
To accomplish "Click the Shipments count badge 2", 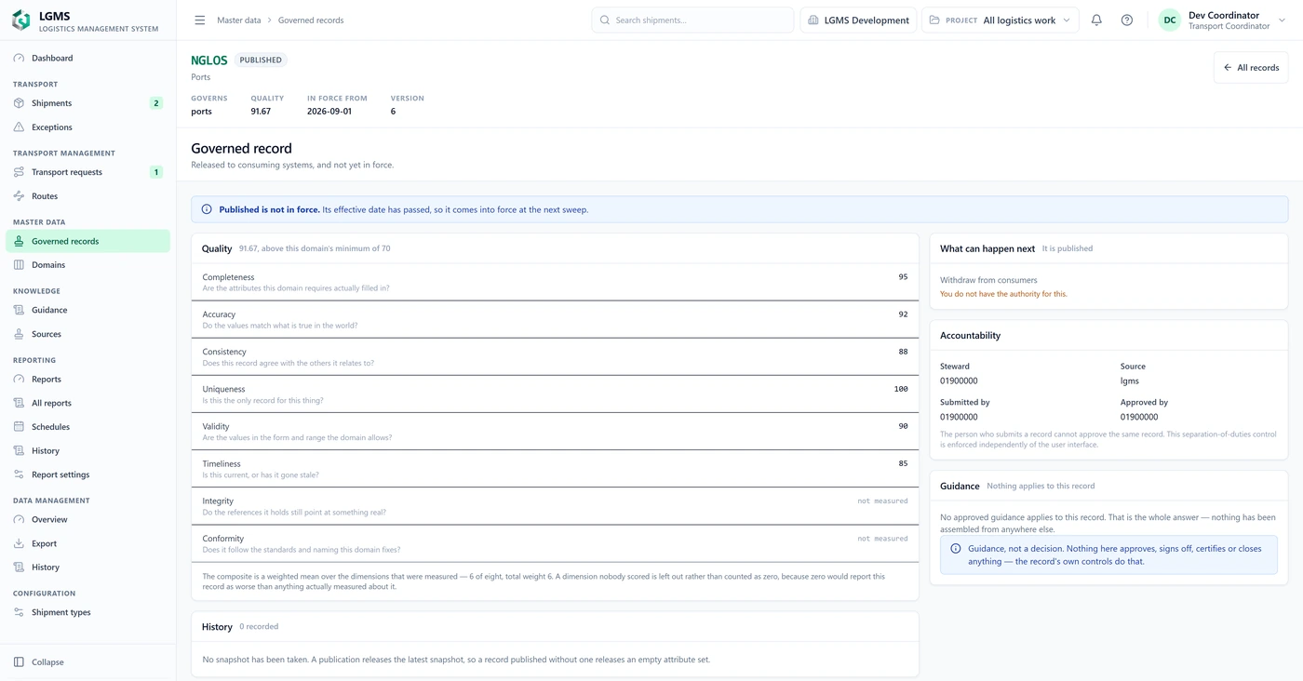I will click(x=155, y=103).
